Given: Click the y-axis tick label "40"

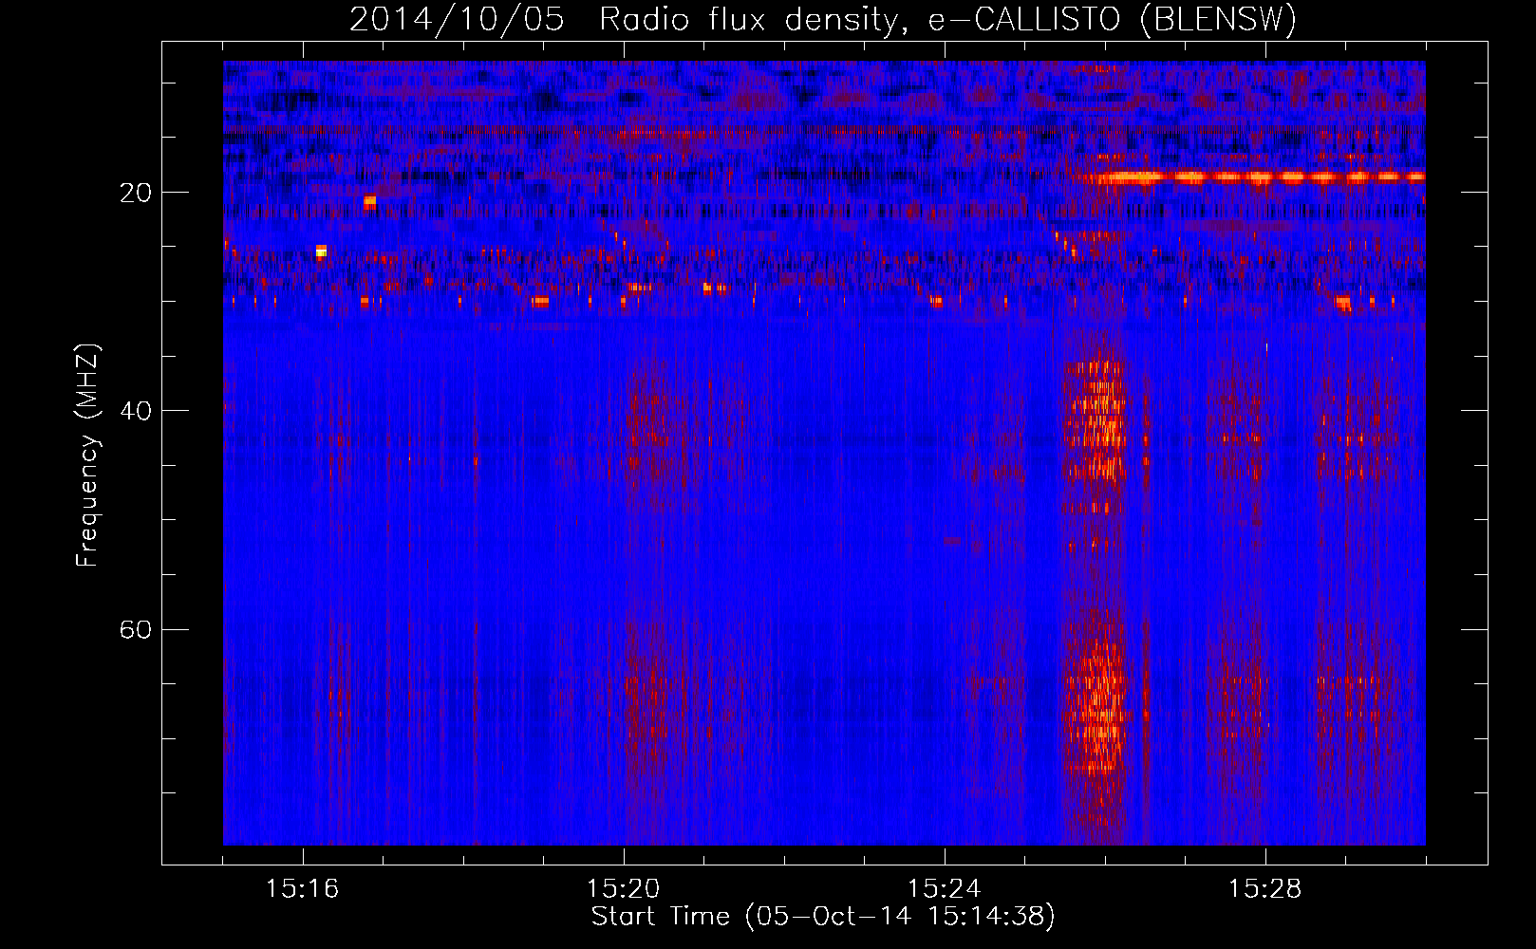Looking at the screenshot, I should (137, 411).
